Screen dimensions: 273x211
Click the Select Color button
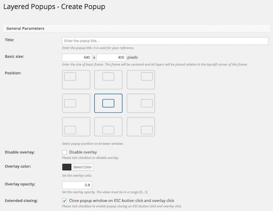(x=82, y=167)
